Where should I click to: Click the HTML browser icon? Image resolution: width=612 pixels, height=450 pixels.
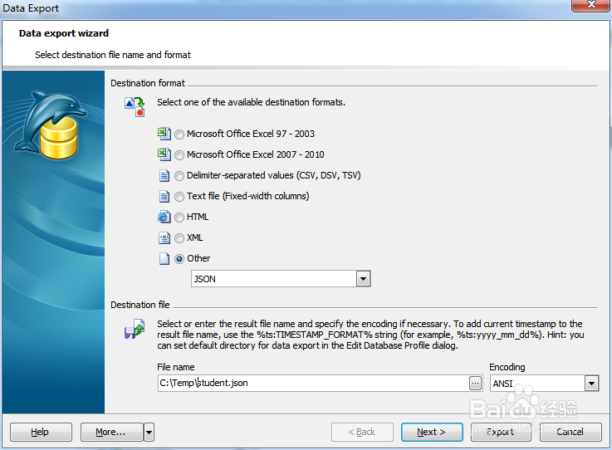point(164,217)
